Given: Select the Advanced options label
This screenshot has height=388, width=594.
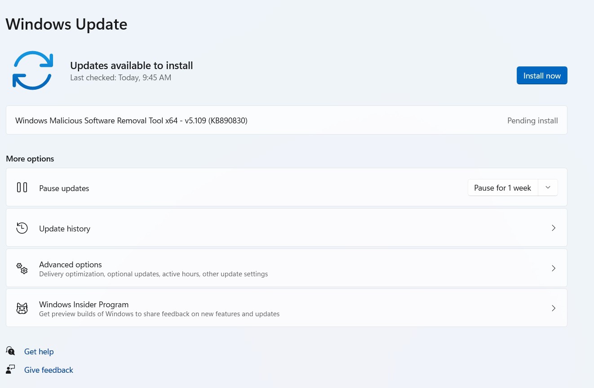Looking at the screenshot, I should coord(71,265).
